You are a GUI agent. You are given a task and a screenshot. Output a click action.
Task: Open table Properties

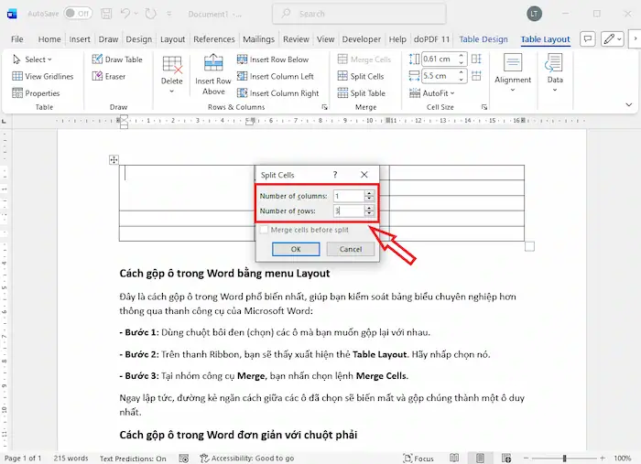coord(36,93)
